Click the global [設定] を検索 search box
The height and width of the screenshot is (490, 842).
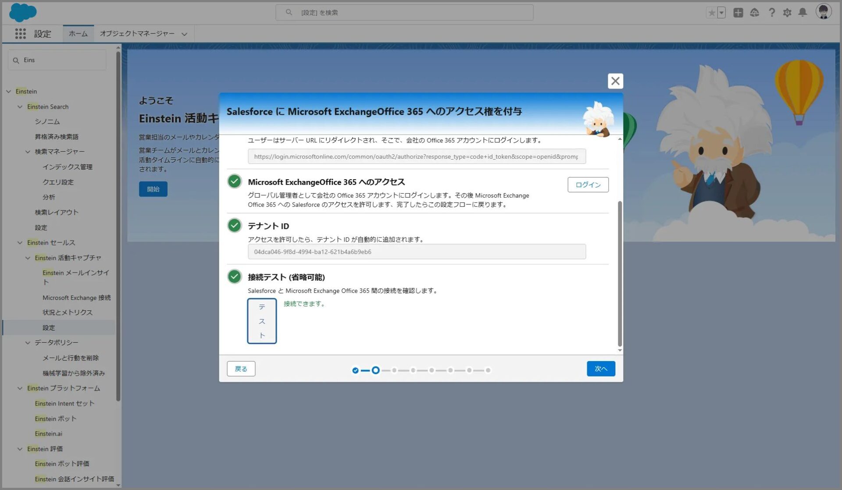pyautogui.click(x=404, y=12)
